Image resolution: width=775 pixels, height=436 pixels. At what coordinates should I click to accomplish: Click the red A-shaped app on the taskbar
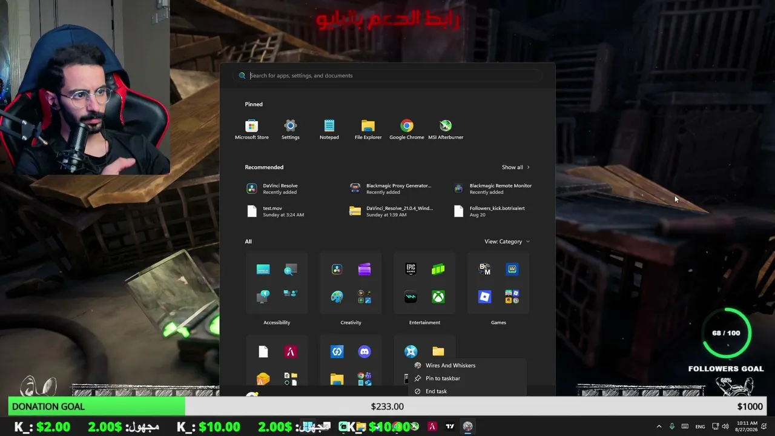pyautogui.click(x=432, y=426)
